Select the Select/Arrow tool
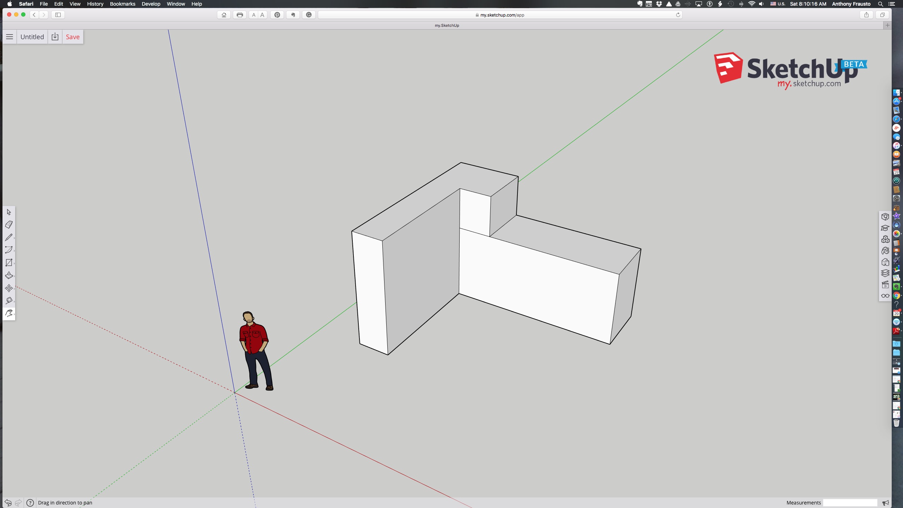The width and height of the screenshot is (903, 508). click(x=9, y=212)
